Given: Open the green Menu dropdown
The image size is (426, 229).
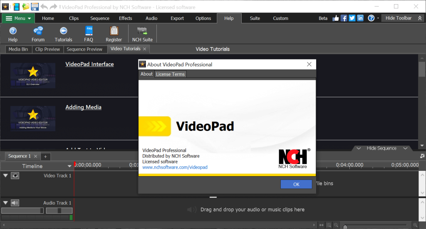Looking at the screenshot, I should click(18, 18).
